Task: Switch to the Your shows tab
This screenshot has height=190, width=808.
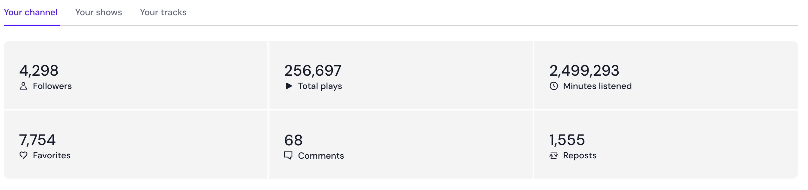Action: [x=98, y=12]
